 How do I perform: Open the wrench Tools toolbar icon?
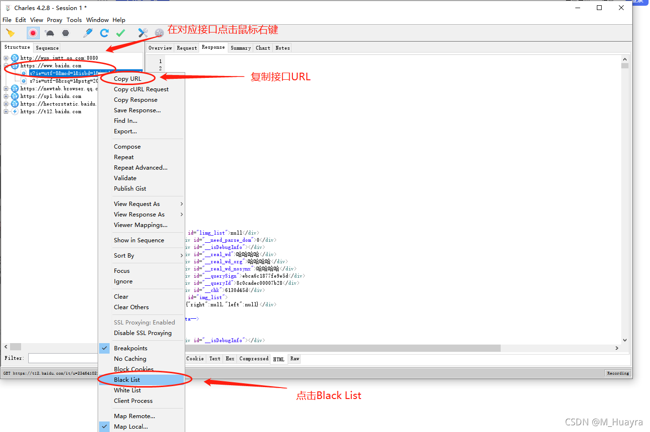(x=143, y=33)
